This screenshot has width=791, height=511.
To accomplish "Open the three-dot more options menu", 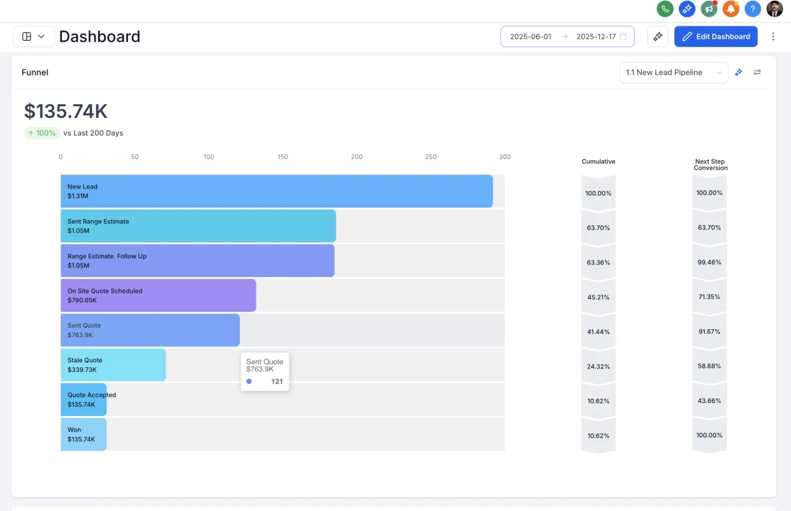I will click(x=774, y=36).
